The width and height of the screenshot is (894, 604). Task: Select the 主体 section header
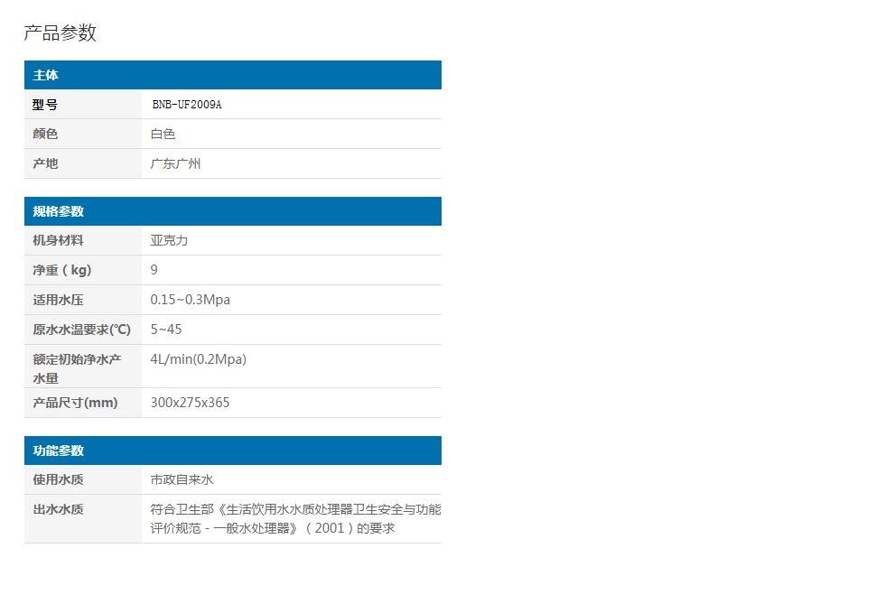point(46,75)
